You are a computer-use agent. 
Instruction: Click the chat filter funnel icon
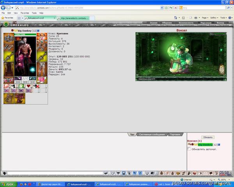pyautogui.click(x=118, y=173)
